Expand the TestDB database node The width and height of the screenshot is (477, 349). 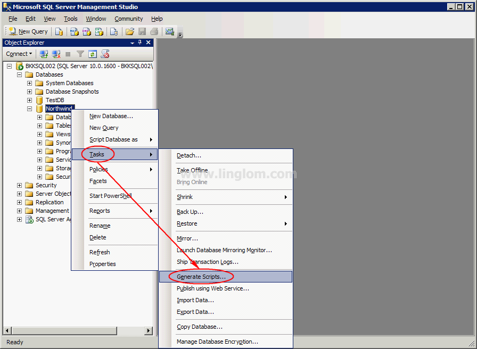point(29,99)
